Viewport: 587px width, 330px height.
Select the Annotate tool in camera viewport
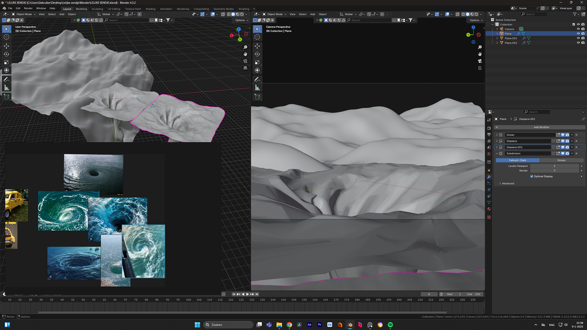[257, 79]
